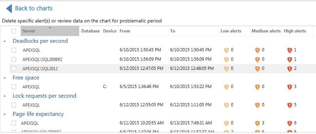Screen dimensions: 316x134
Task: Collapse the Free space group
Action: click(5, 78)
